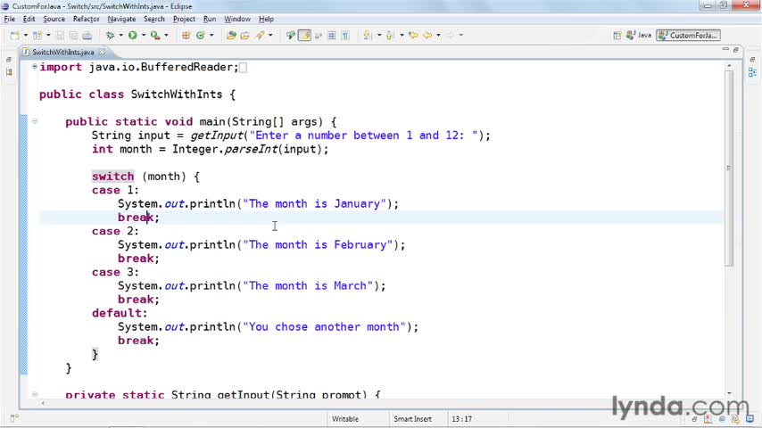Click the 13 : 17 cursor position field
Image resolution: width=762 pixels, height=428 pixels.
pos(461,419)
